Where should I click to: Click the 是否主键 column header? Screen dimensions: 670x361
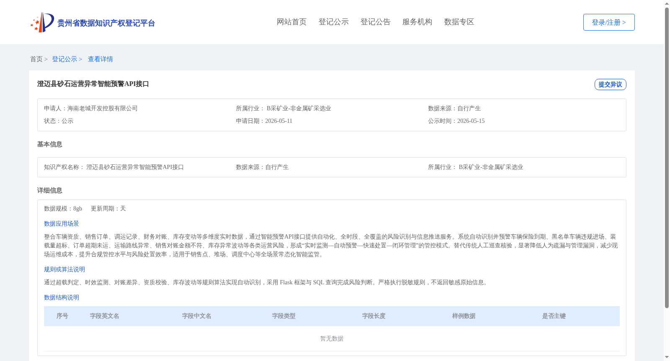(554, 316)
